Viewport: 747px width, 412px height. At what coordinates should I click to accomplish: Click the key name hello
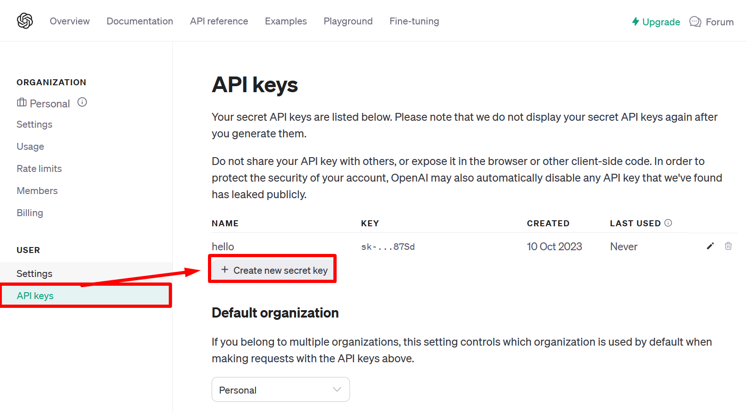coord(223,247)
